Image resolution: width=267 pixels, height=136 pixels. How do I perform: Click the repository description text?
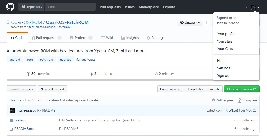[x=76, y=51]
